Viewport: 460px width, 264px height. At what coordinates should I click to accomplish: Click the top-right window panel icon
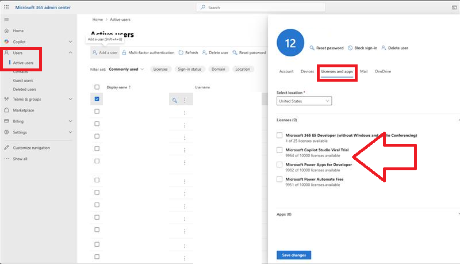[454, 7]
